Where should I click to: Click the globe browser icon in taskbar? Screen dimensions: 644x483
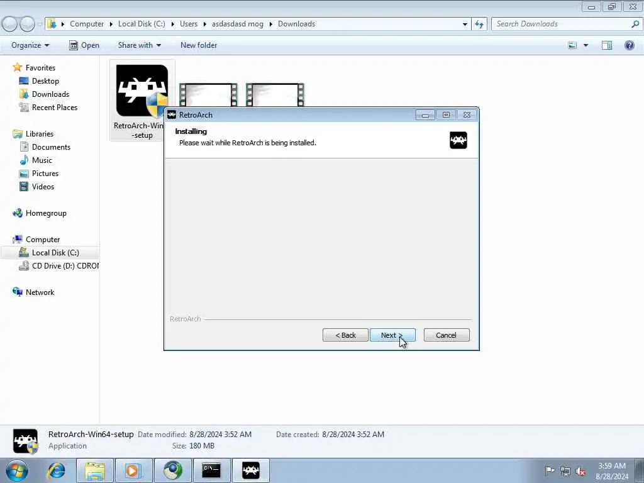(173, 470)
